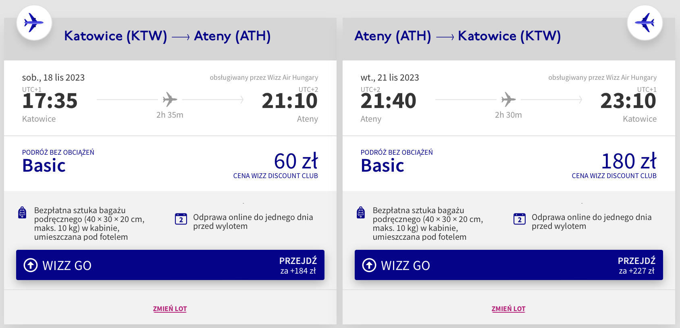Click the up-arrow icon on the outbound WIZZ GO button
680x328 pixels.
[x=31, y=265]
